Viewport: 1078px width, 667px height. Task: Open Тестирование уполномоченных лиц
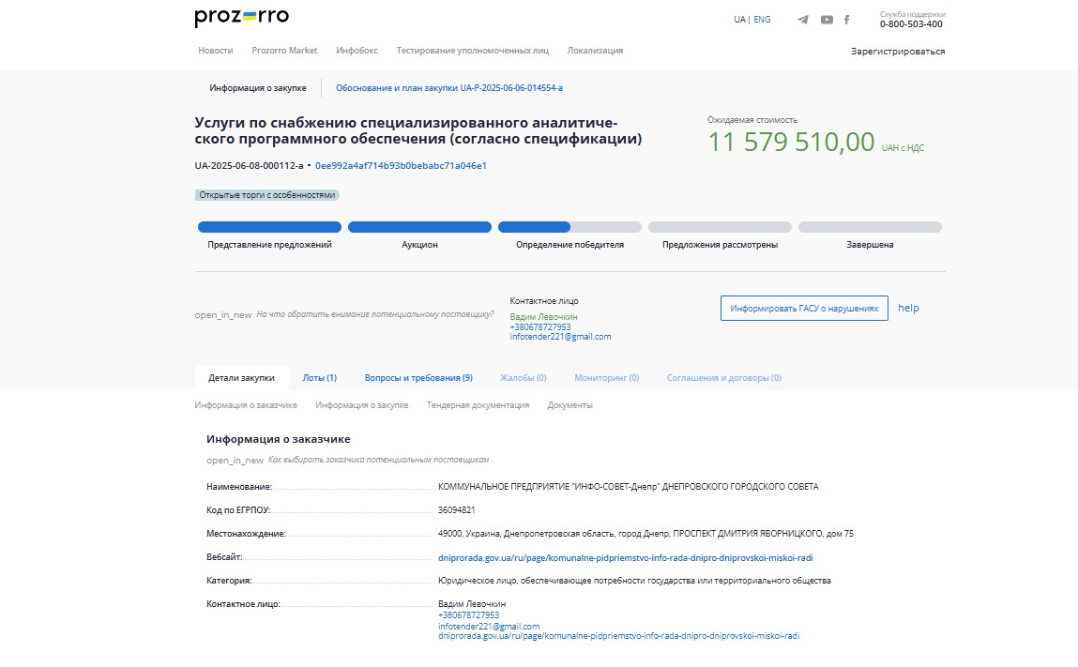click(472, 51)
